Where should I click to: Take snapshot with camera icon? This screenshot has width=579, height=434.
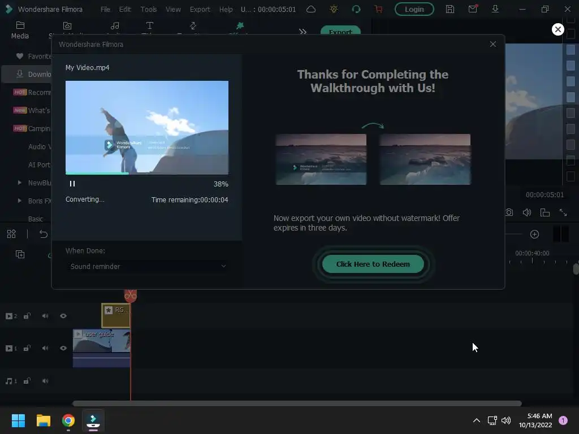509,212
